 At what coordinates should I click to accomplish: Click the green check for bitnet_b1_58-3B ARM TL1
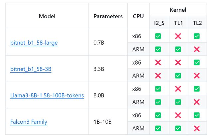pyautogui.click(x=178, y=75)
